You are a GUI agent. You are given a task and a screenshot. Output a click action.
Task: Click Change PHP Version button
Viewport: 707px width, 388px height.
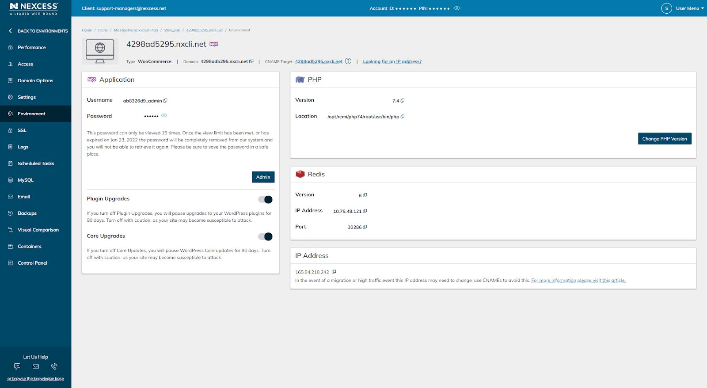(x=665, y=139)
